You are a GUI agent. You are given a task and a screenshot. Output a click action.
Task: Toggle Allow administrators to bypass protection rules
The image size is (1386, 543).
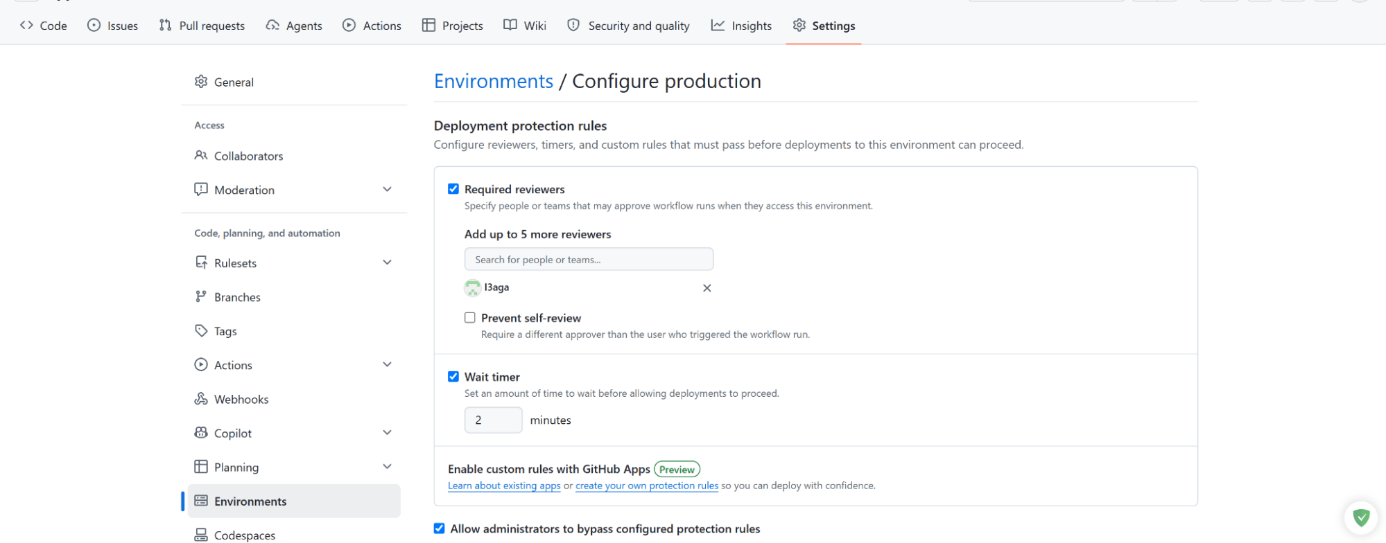[440, 528]
